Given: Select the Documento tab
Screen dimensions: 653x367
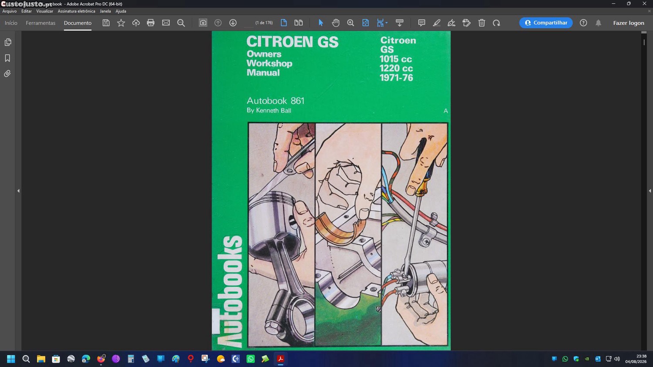Looking at the screenshot, I should pyautogui.click(x=77, y=23).
